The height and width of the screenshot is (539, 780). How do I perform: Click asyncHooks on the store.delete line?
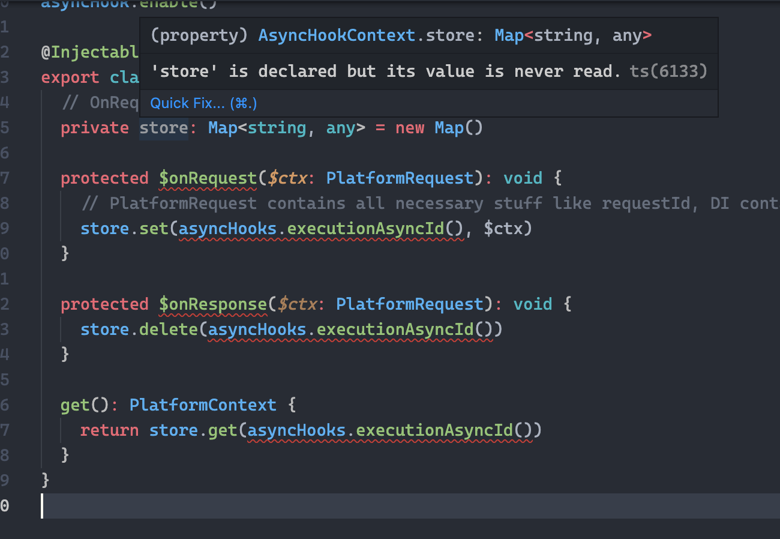pyautogui.click(x=257, y=330)
